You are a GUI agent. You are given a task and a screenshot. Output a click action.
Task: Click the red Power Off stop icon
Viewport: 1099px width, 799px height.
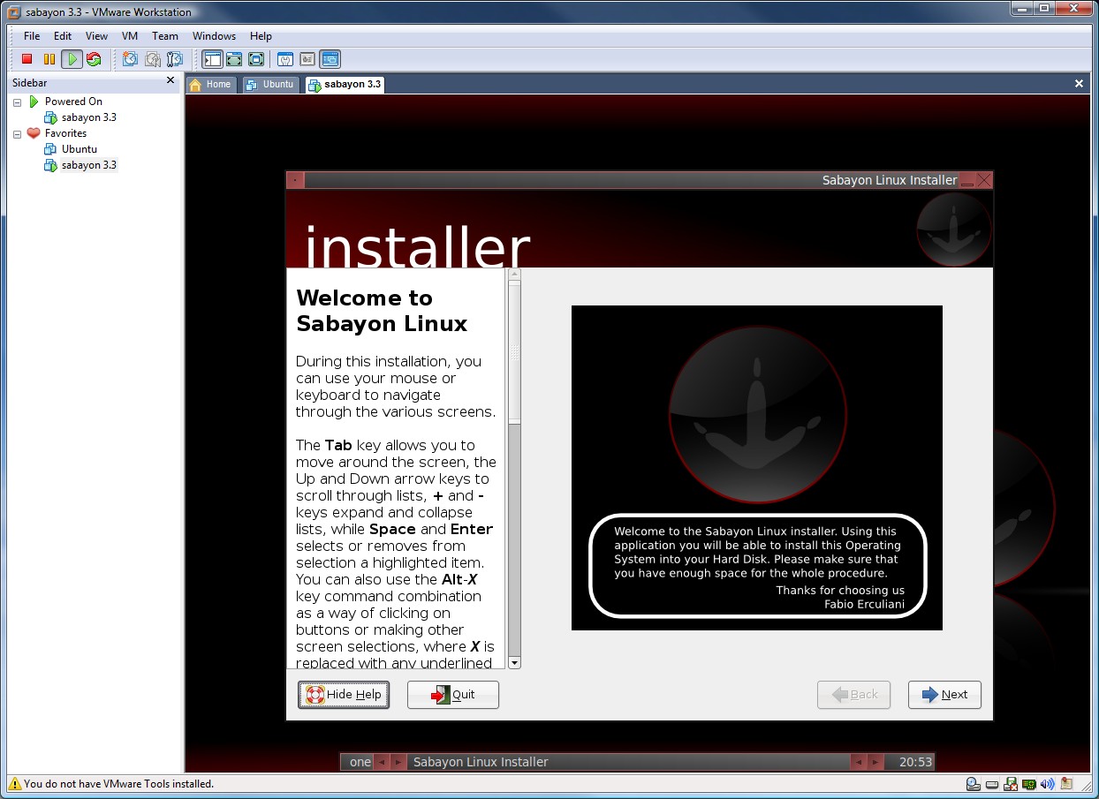point(27,59)
